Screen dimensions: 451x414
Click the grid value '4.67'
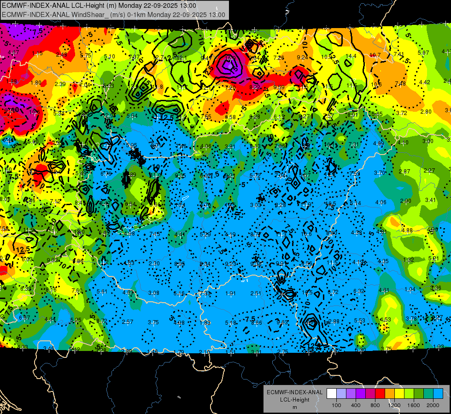pos(13,52)
